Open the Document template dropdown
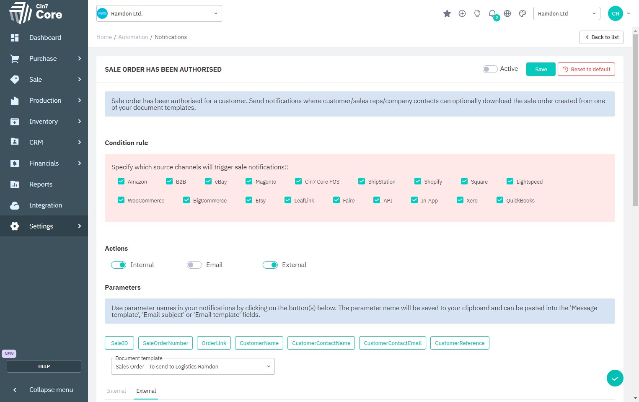This screenshot has width=639, height=402. pos(193,366)
